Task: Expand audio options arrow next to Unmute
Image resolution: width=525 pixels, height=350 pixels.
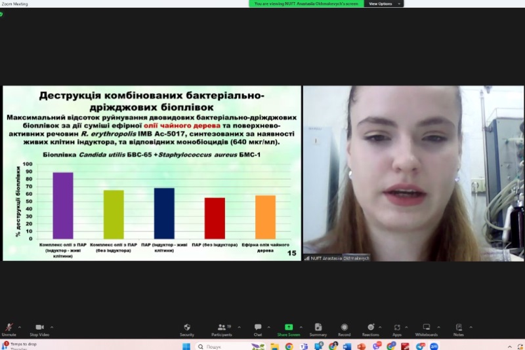Action: tap(20, 327)
